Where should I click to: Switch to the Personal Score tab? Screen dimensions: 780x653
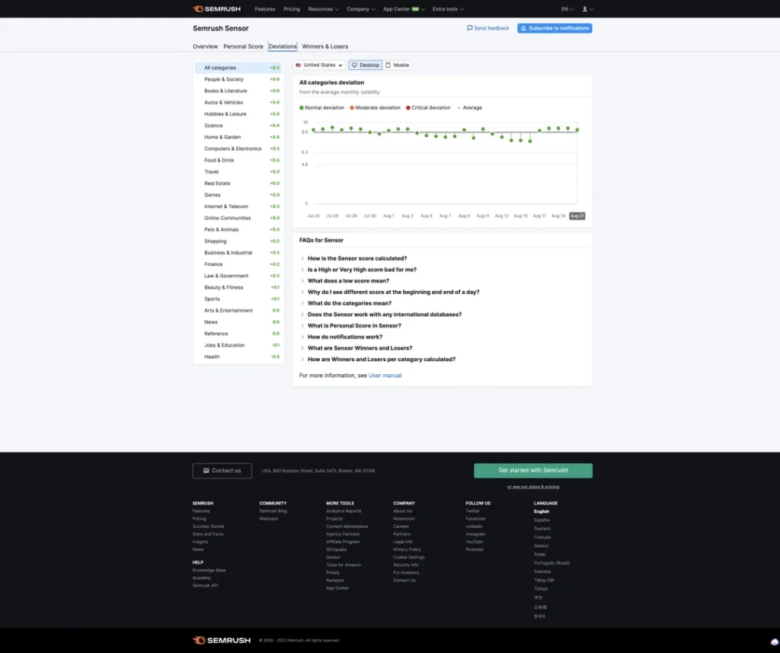[x=243, y=46]
